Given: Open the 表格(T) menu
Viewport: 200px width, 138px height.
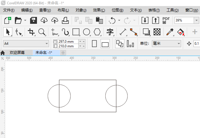Looking at the screenshot, I should click(x=154, y=10).
